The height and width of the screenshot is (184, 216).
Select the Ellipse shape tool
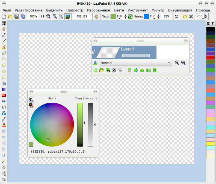[x=4, y=65]
